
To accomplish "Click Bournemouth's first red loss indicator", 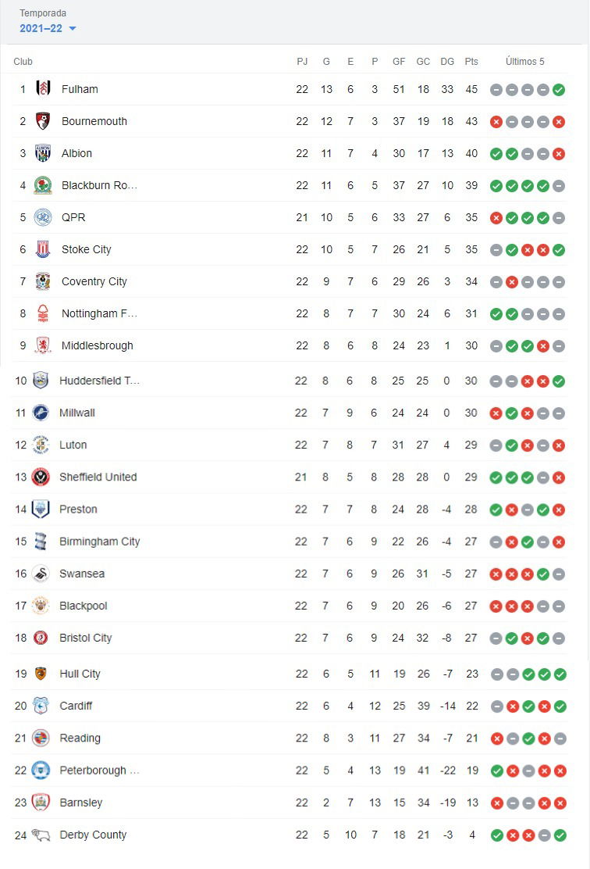I will [496, 121].
